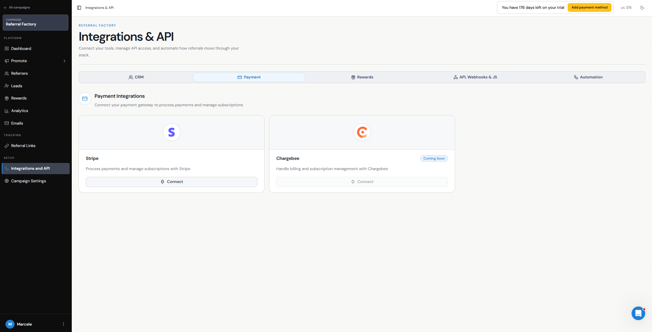Open Emails in the sidebar
Screen dimensions: 652x332
point(36,123)
